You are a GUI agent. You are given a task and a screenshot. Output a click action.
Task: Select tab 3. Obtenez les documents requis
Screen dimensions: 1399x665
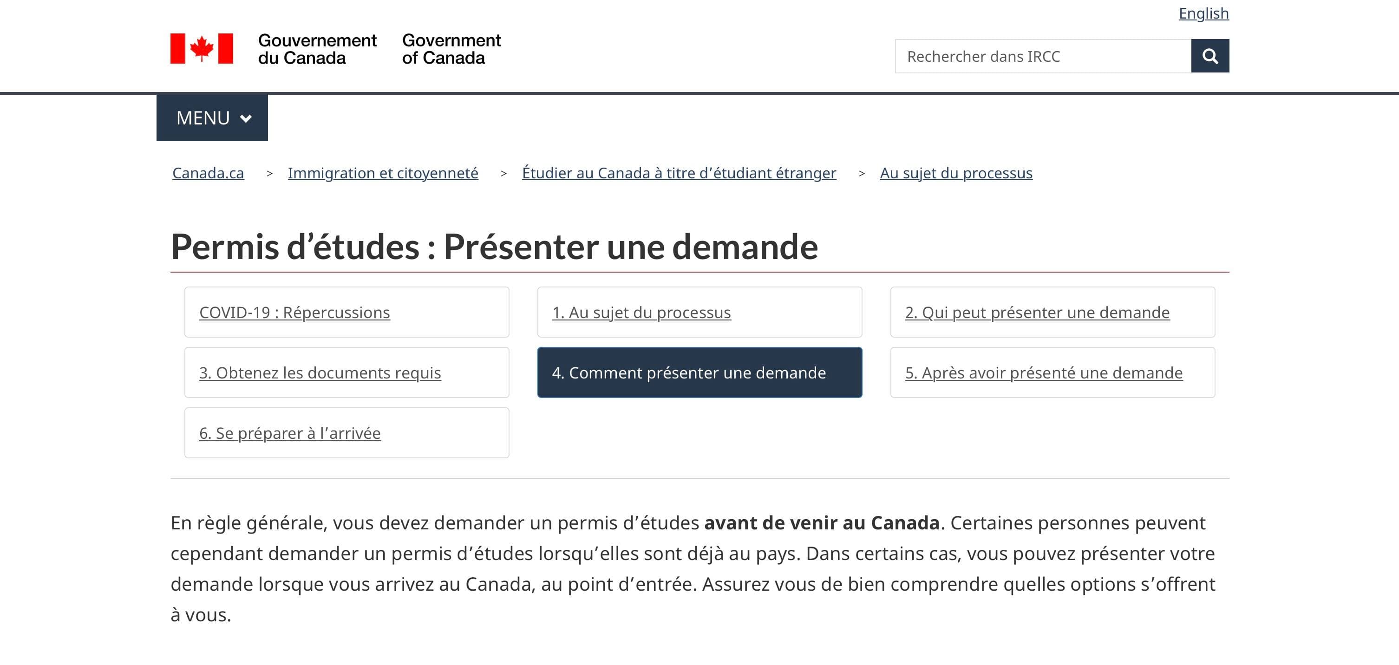(320, 373)
